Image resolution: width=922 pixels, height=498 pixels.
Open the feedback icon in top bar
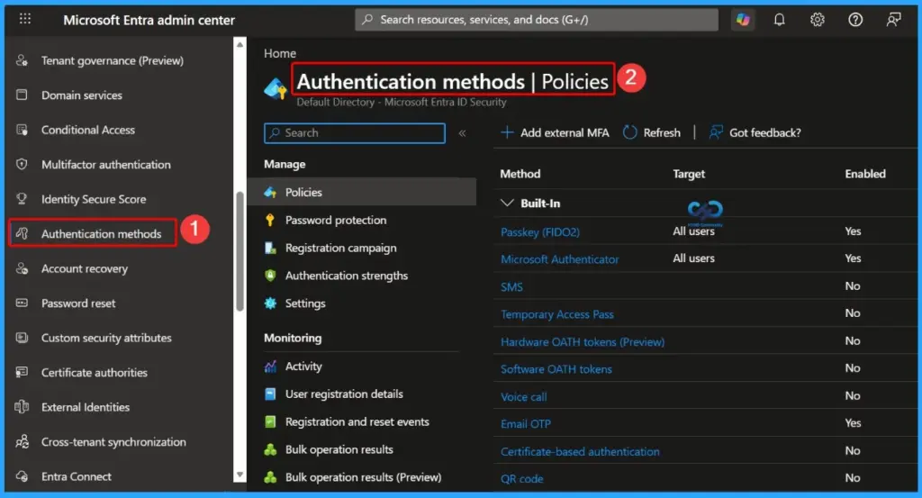coord(894,20)
